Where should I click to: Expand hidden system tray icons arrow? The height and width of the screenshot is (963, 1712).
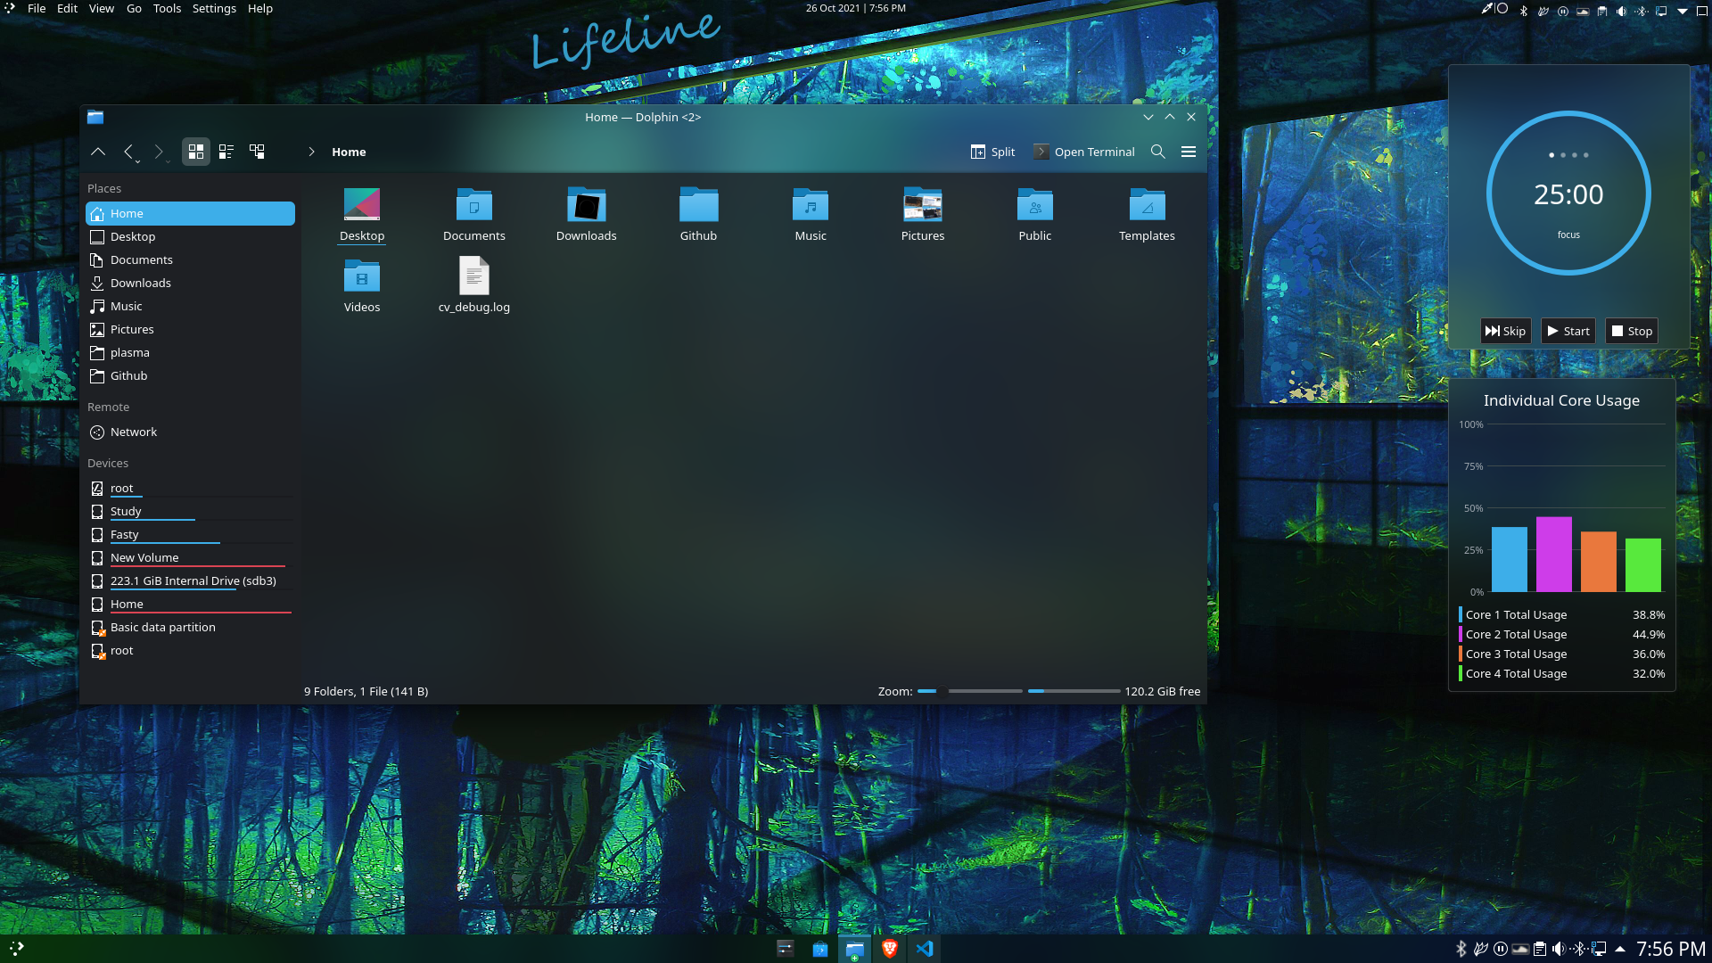click(1620, 949)
